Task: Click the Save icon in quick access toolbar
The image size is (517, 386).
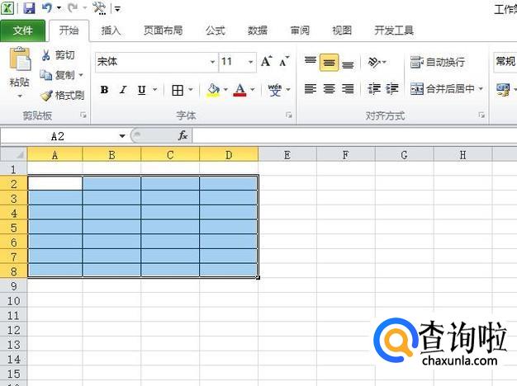Action: coord(29,8)
